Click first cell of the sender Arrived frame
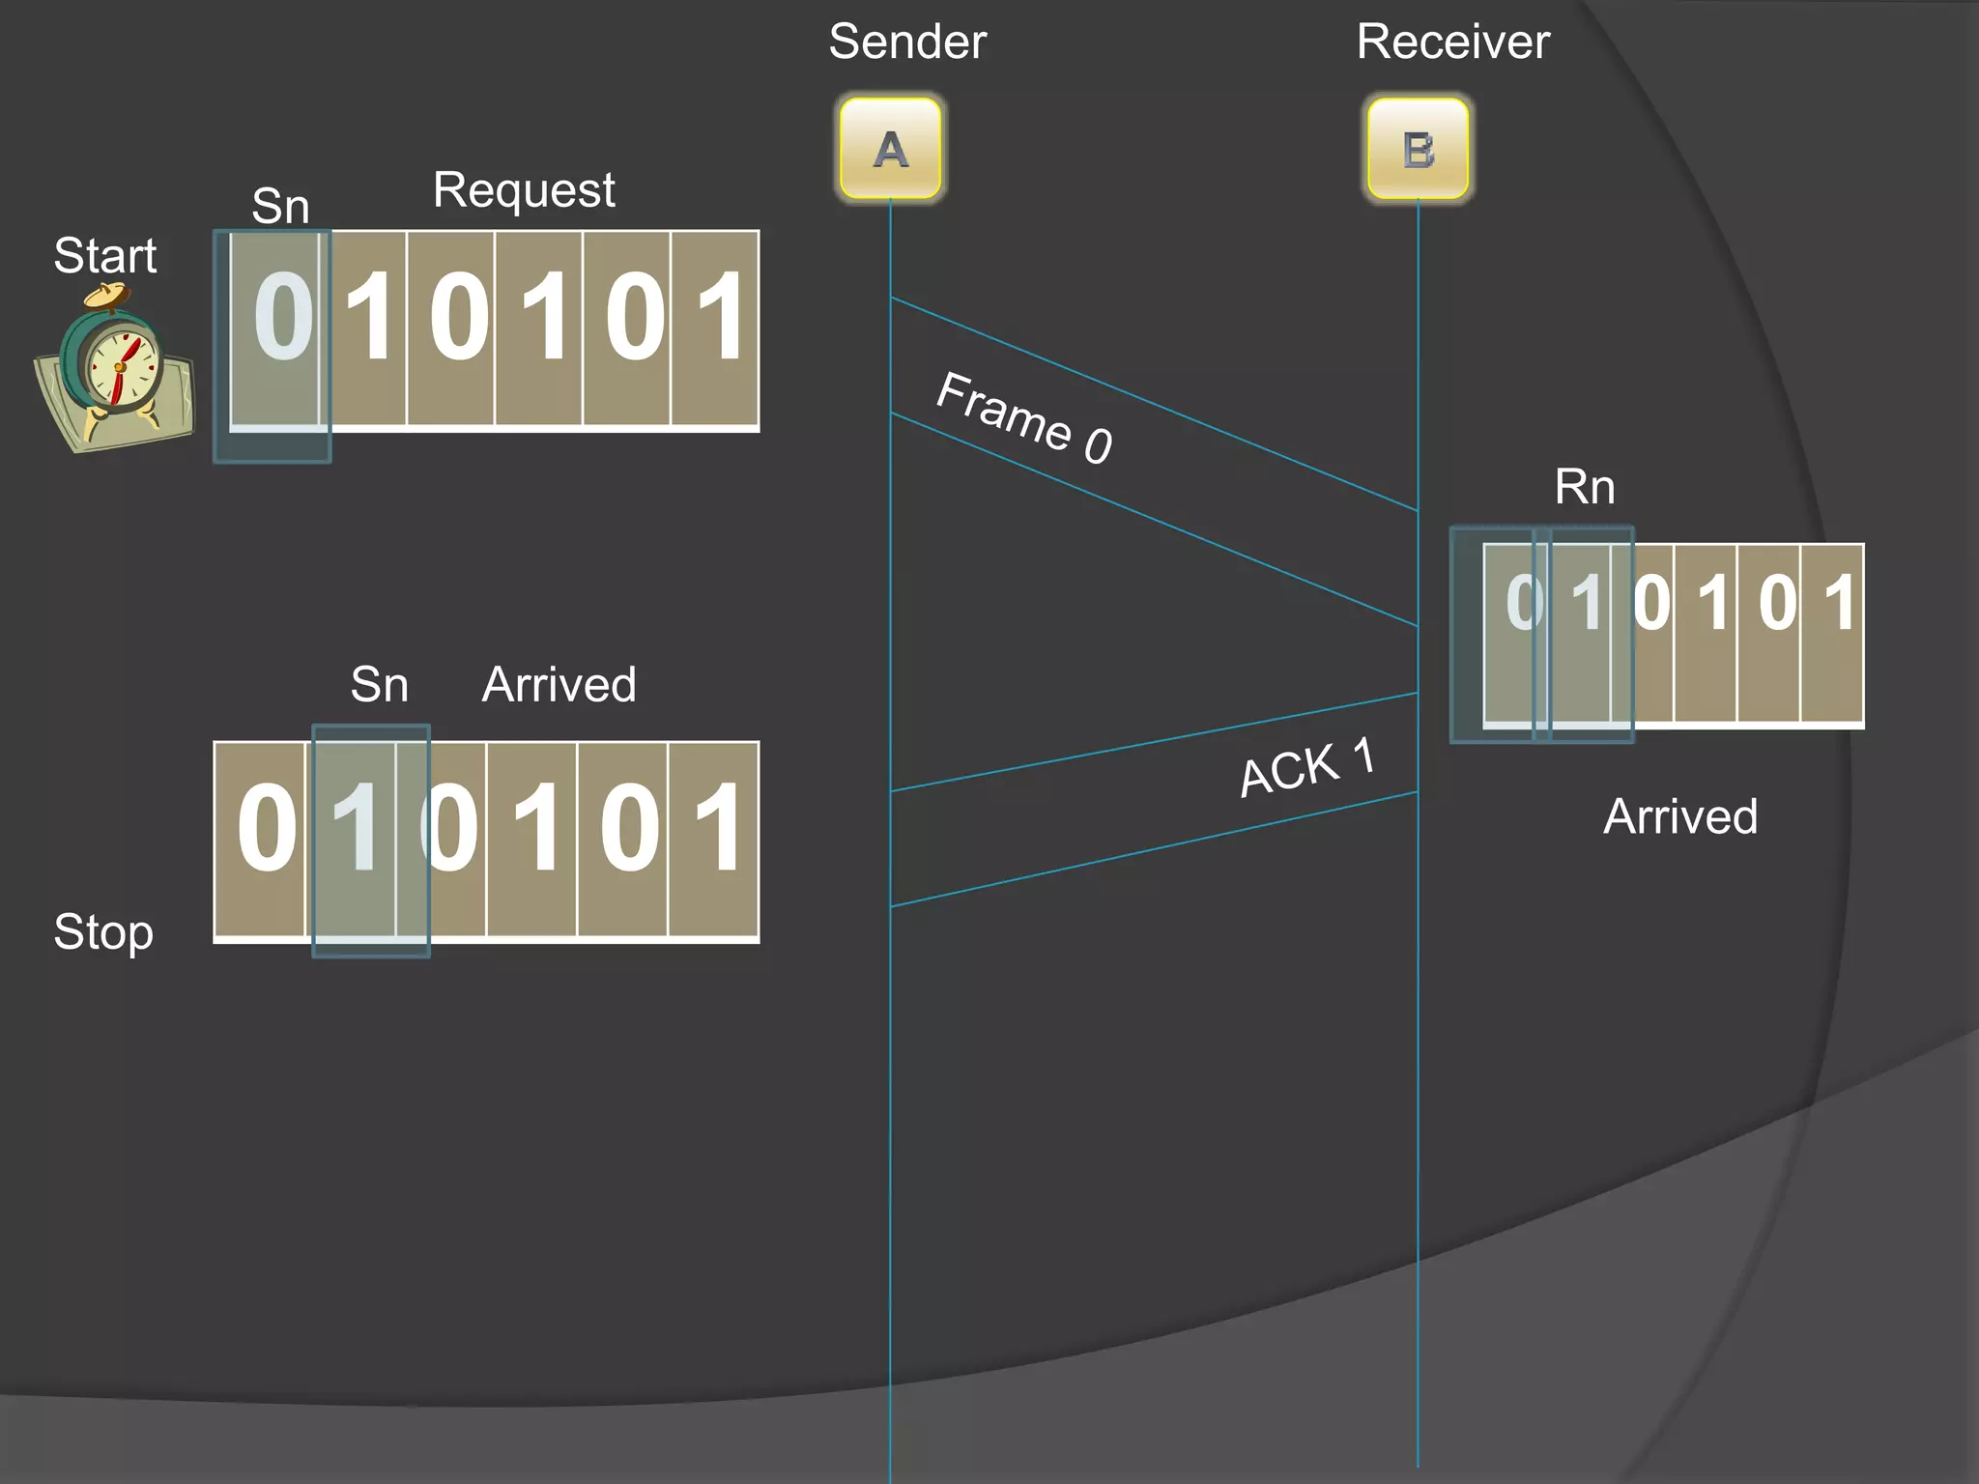Image resolution: width=1979 pixels, height=1484 pixels. 260,839
